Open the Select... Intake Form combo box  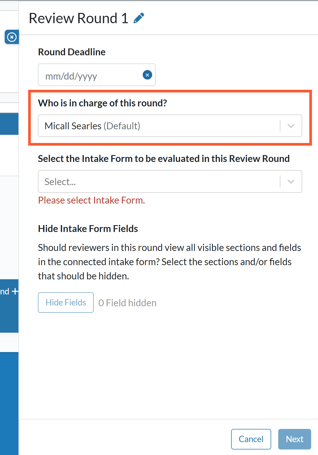coord(170,181)
